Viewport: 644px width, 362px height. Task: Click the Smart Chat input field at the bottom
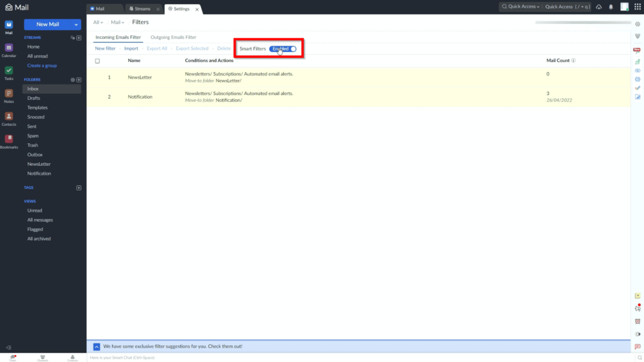[x=252, y=357]
